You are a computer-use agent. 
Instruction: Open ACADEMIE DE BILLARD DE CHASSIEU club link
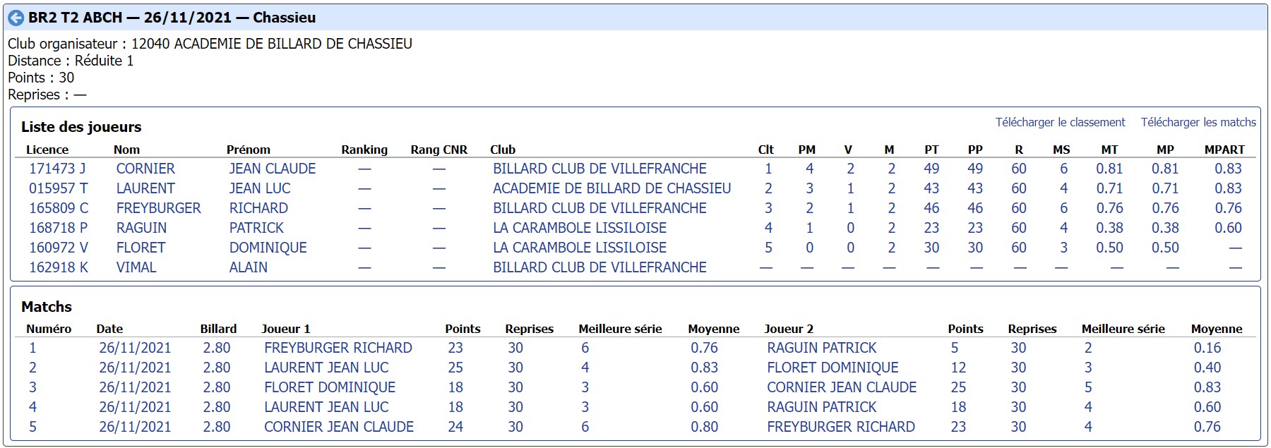point(611,188)
